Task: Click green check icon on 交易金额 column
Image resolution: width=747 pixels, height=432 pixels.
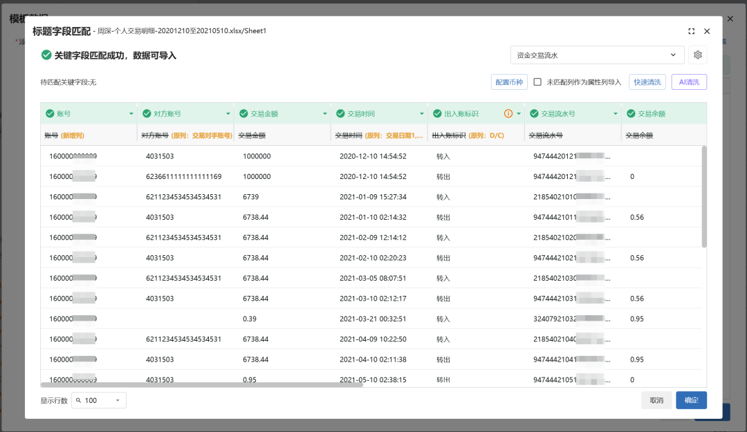Action: (243, 113)
